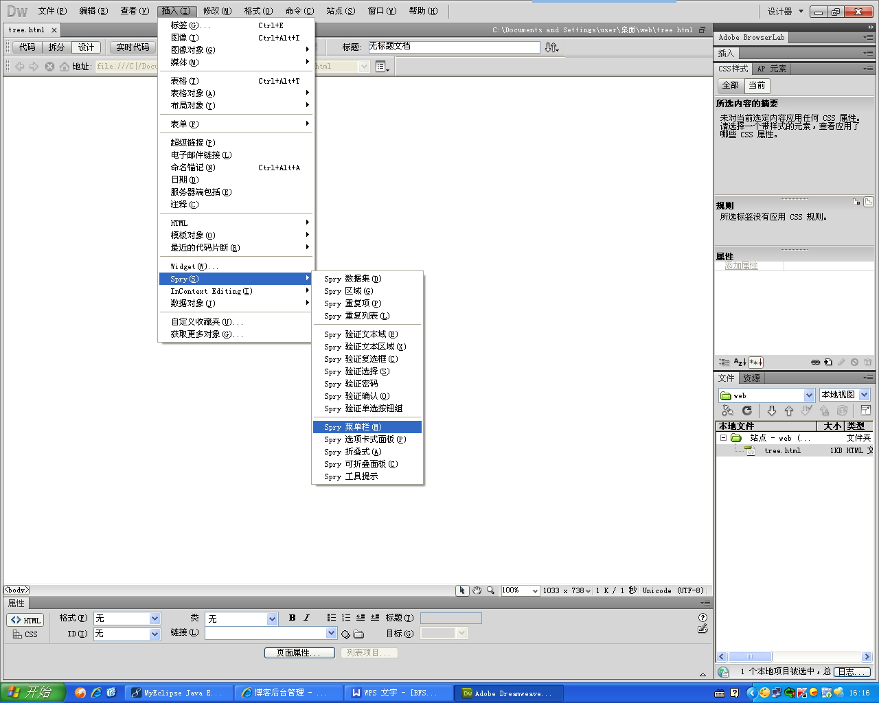Screen dimensions: 879x703
Task: Attach style sheet link icon
Action: [816, 362]
